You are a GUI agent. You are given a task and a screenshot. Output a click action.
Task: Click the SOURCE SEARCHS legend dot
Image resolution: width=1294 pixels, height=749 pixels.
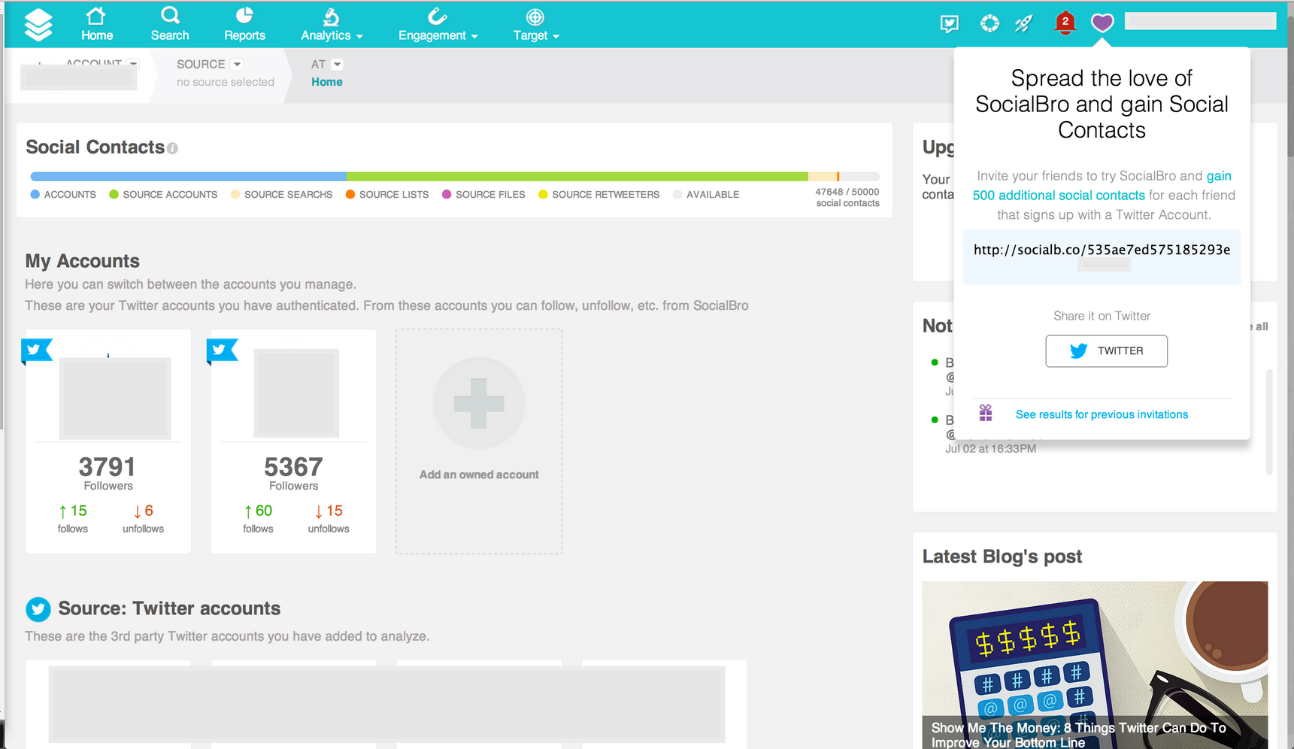coord(235,194)
